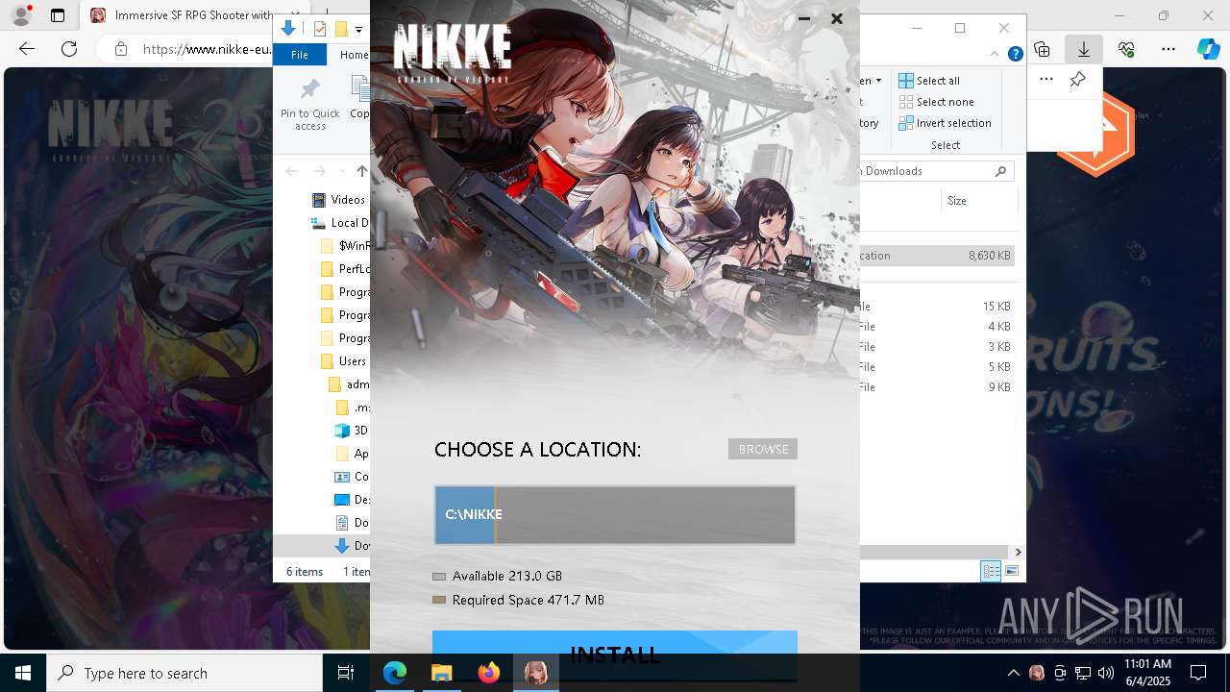Pin the Edge downloads flyout
1230x692 pixels.
tap(1078, 80)
